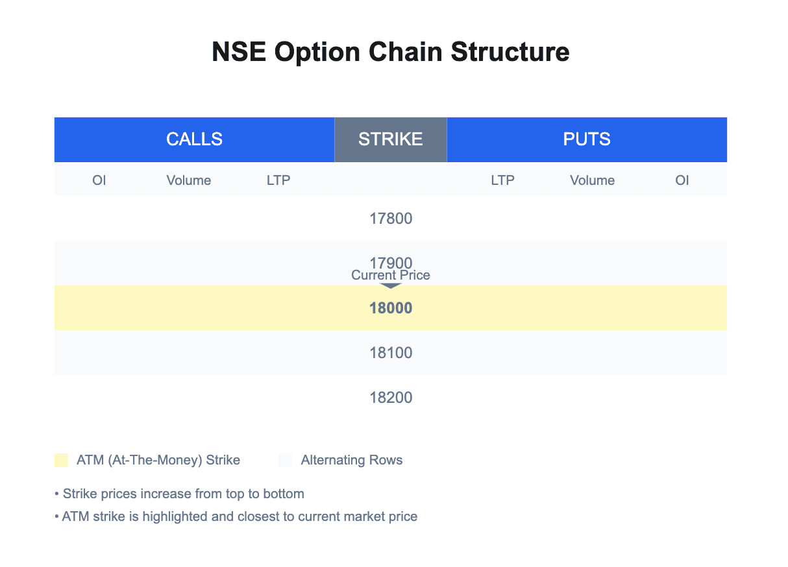Screen dimensions: 788x567
Task: Click the yellow ATM Strike legend swatch
Action: 61,461
